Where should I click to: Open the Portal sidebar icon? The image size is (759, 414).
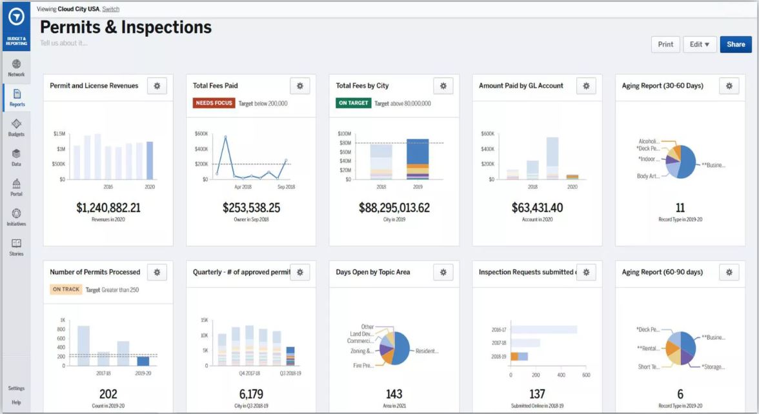click(16, 187)
